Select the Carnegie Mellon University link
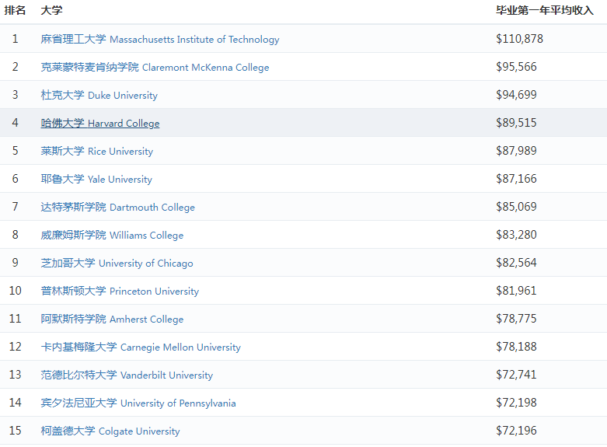 pyautogui.click(x=141, y=347)
